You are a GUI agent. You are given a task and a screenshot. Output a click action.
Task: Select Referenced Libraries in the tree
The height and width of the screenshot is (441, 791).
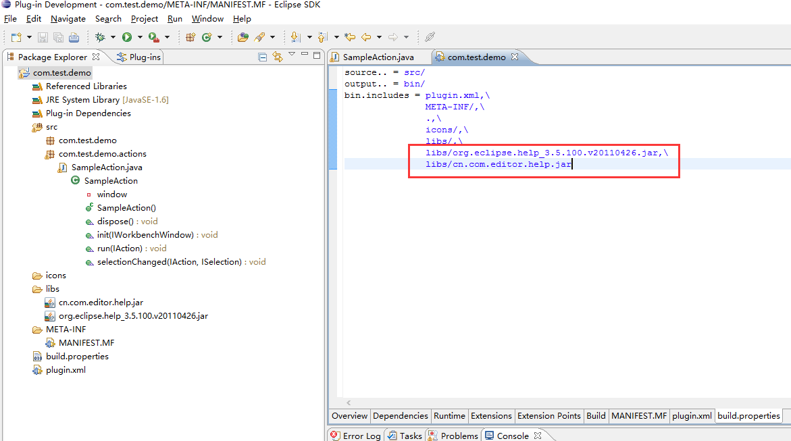tap(86, 86)
